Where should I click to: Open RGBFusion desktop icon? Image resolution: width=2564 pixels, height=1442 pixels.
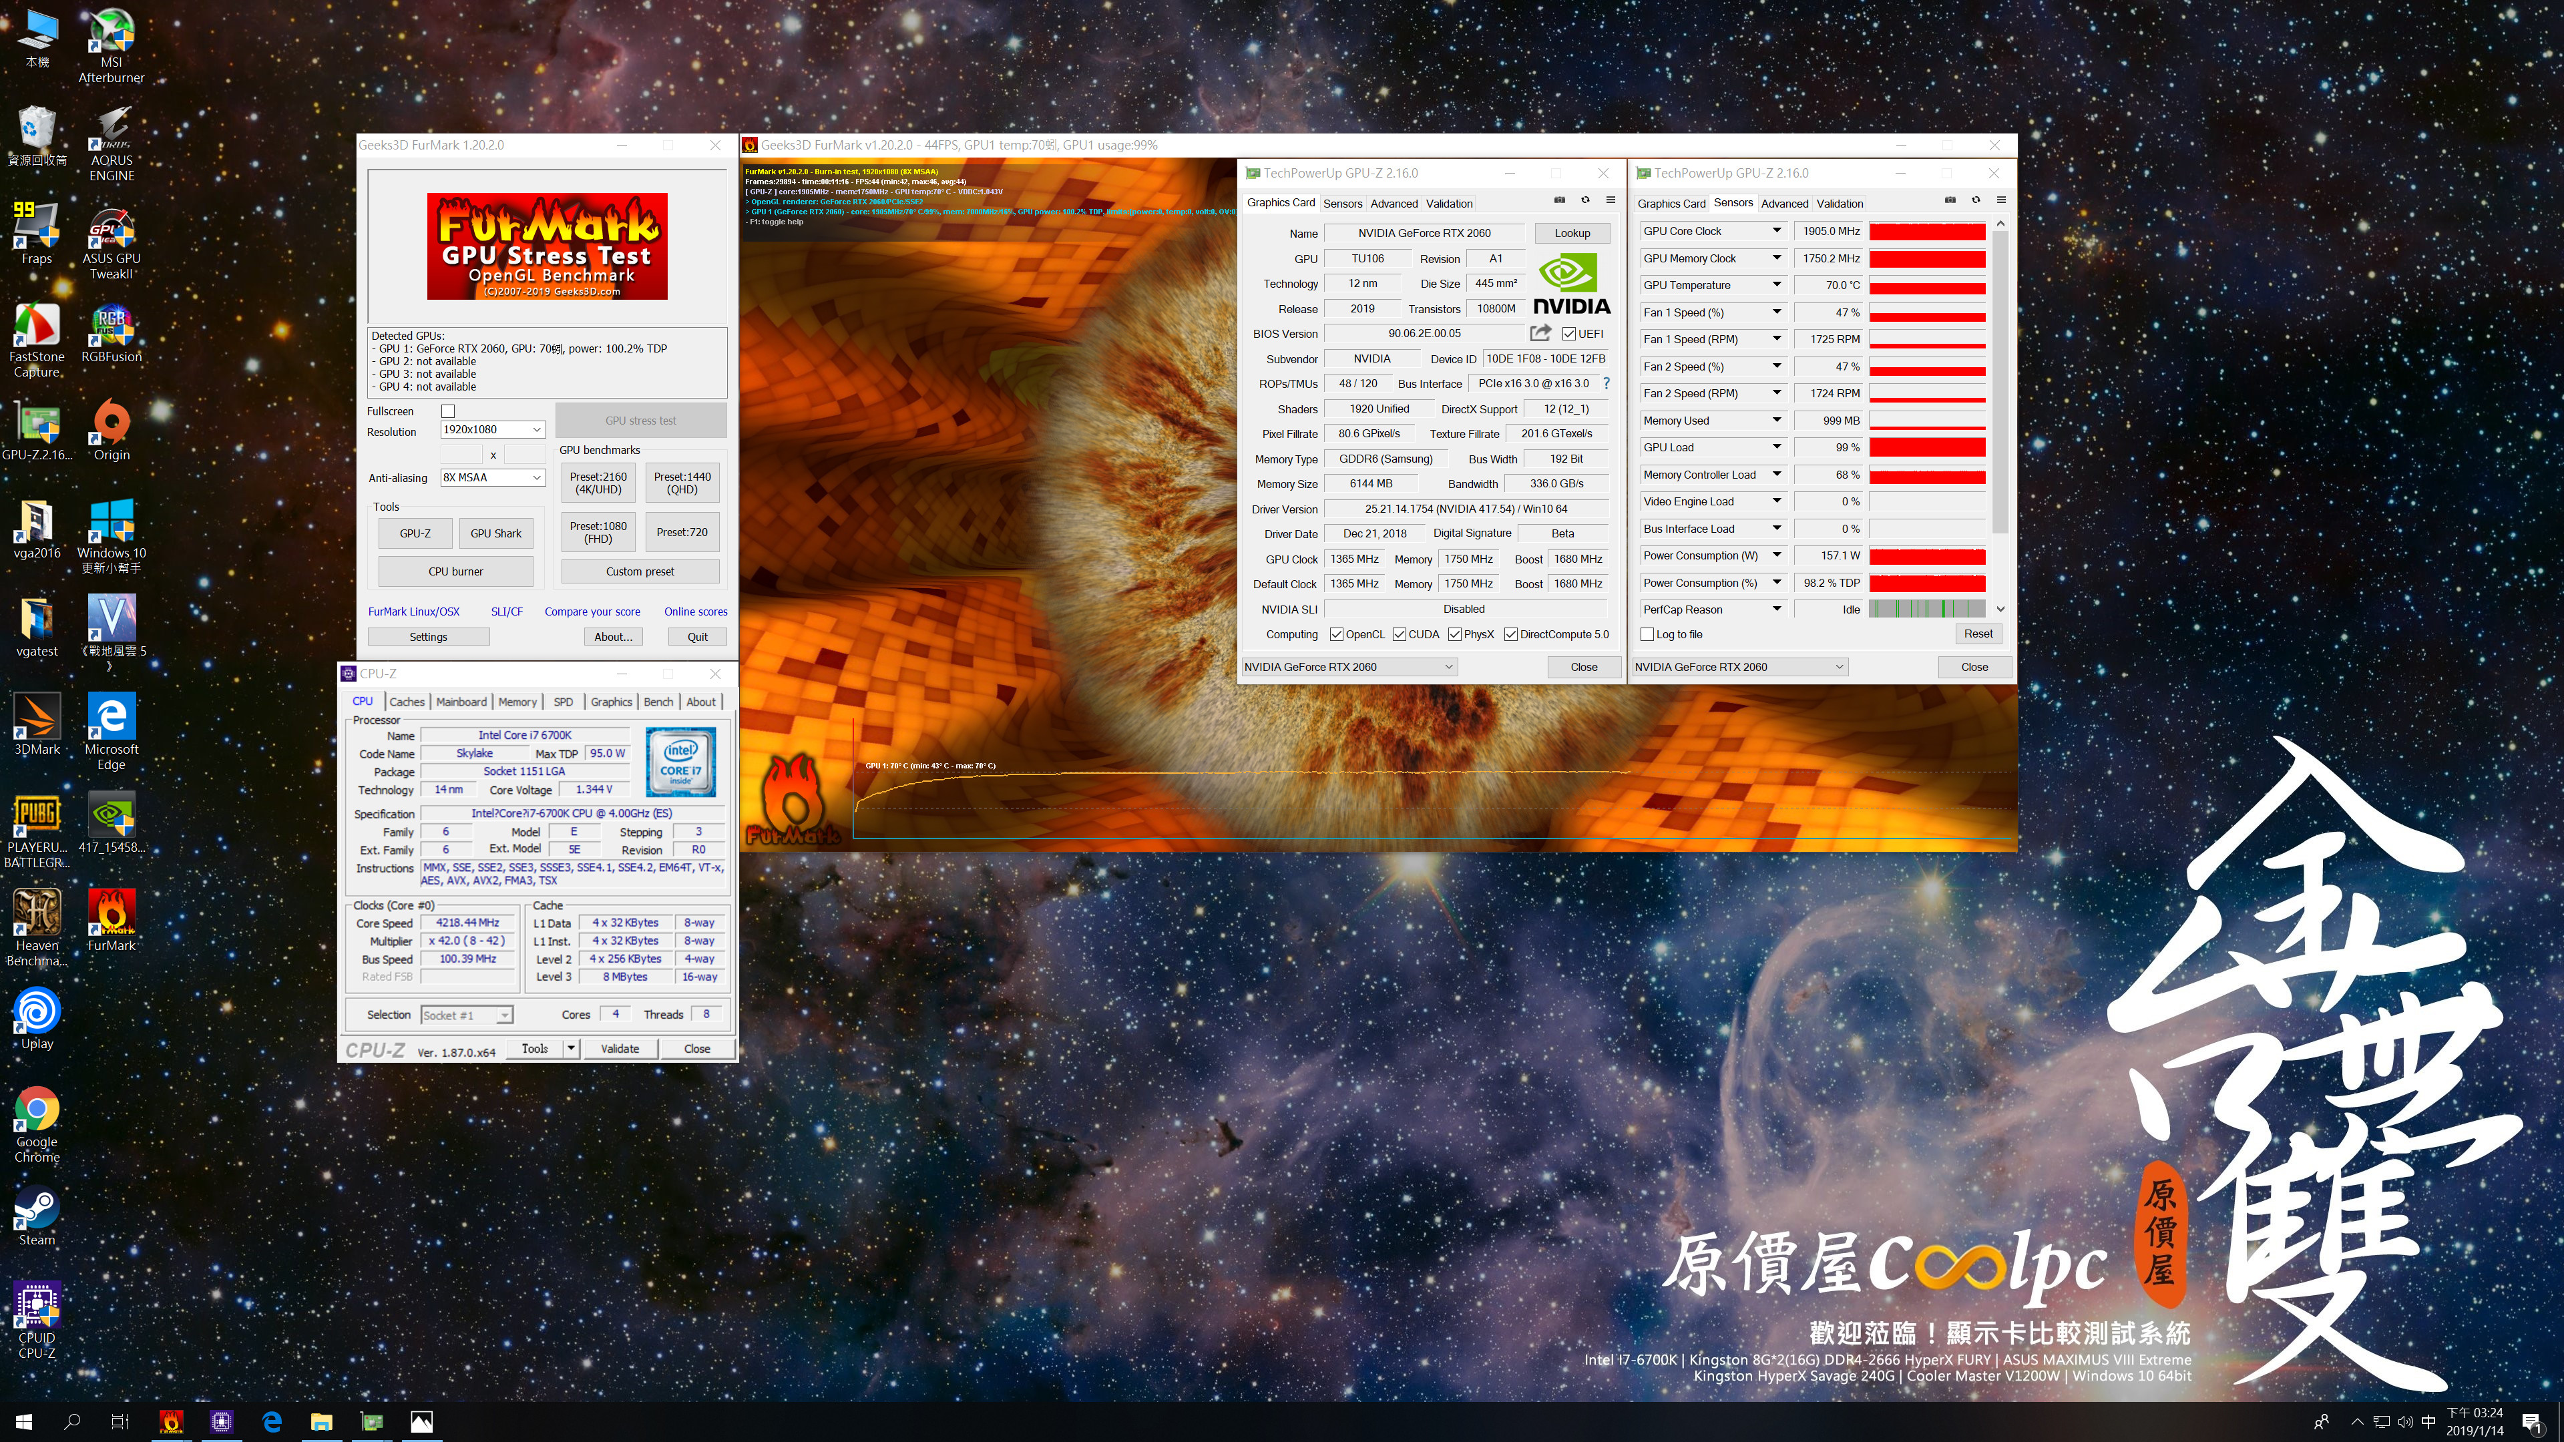[x=112, y=333]
